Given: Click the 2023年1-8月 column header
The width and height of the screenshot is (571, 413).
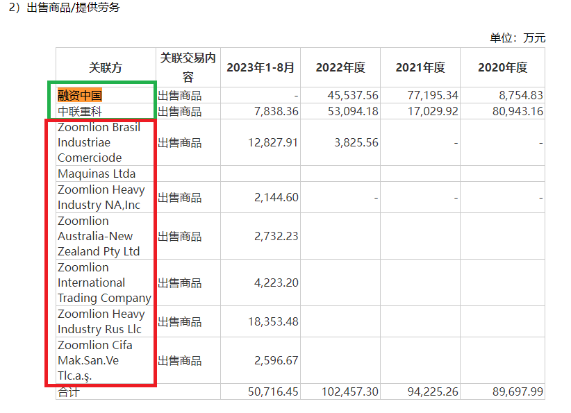Looking at the screenshot, I should click(x=260, y=67).
